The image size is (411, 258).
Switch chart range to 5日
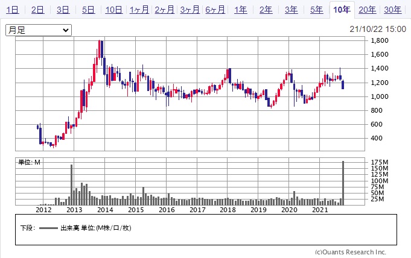[88, 10]
